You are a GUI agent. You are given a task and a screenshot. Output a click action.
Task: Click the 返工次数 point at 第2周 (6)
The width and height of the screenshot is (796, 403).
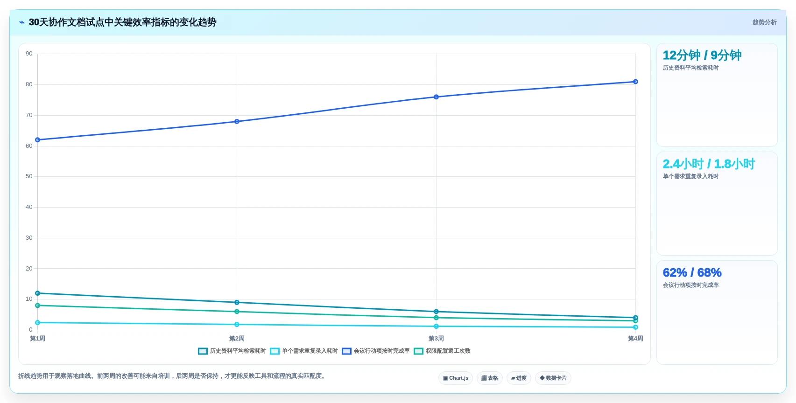pyautogui.click(x=237, y=312)
